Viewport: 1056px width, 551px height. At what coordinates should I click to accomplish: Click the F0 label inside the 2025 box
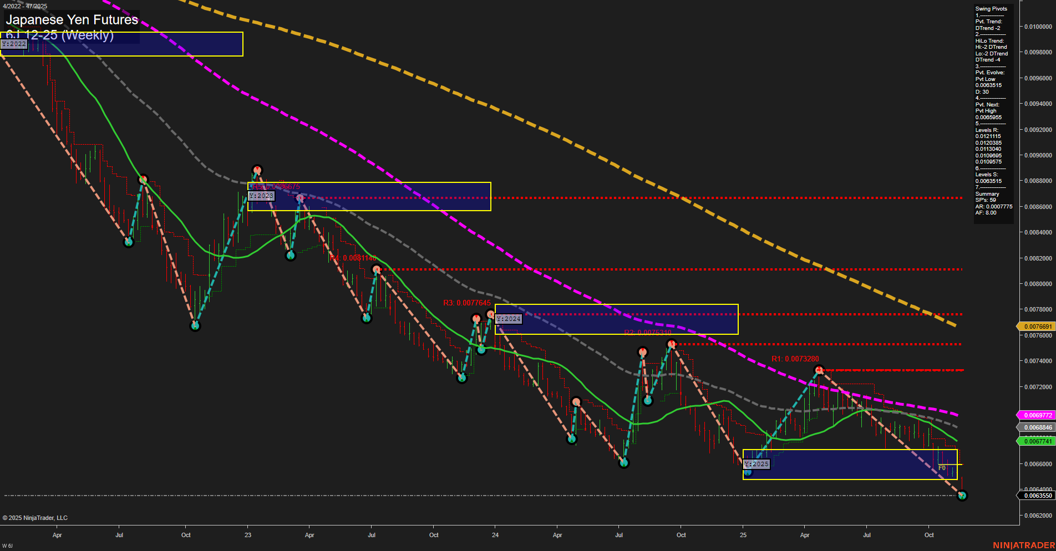click(x=942, y=467)
